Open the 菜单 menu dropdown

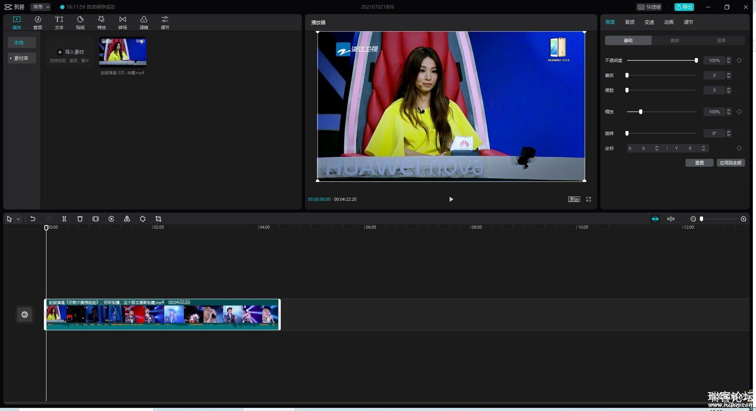tap(41, 7)
